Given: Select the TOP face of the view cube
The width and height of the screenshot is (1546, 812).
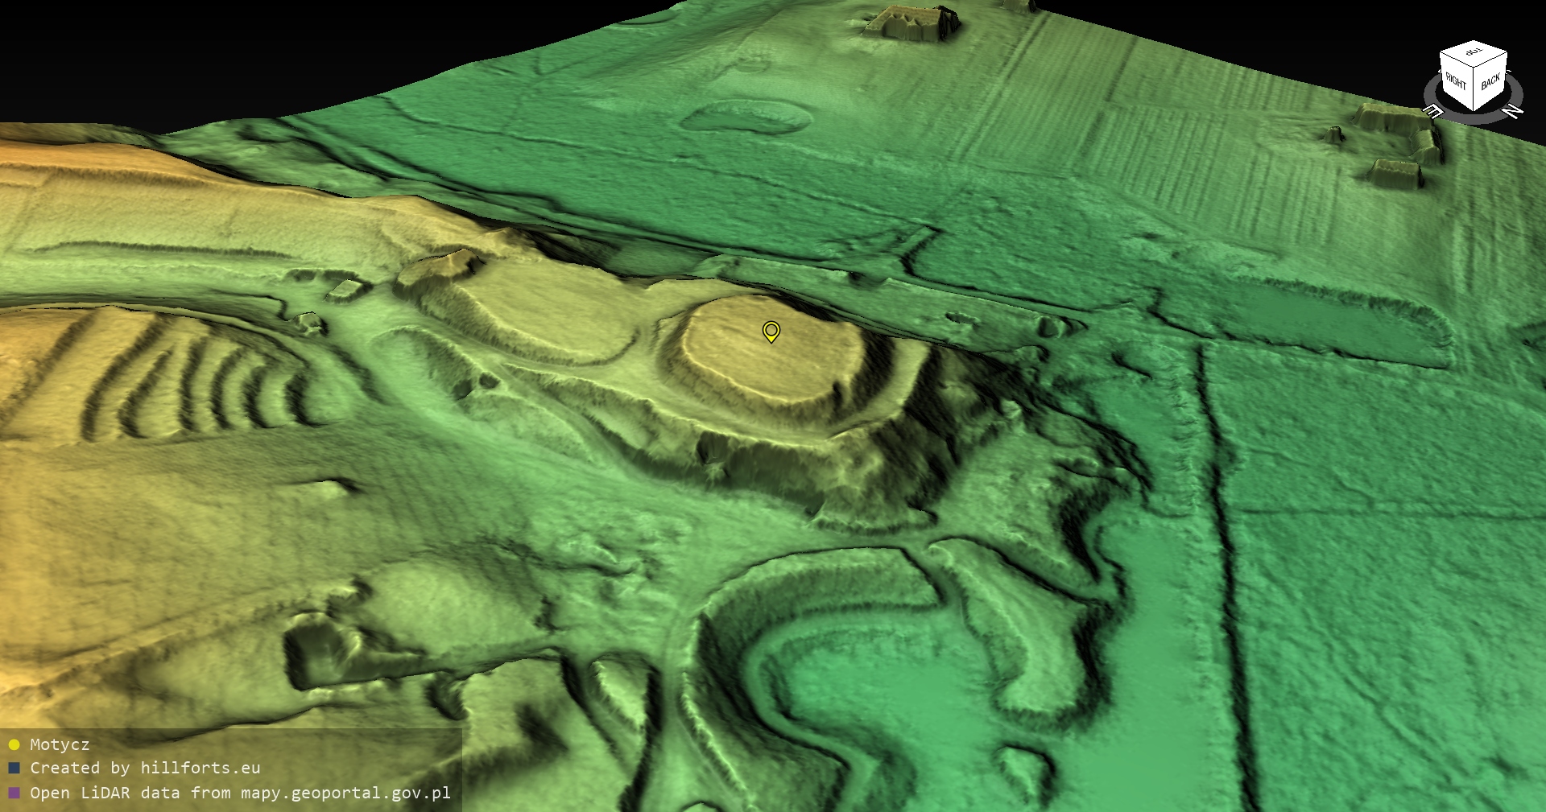Looking at the screenshot, I should (x=1474, y=53).
